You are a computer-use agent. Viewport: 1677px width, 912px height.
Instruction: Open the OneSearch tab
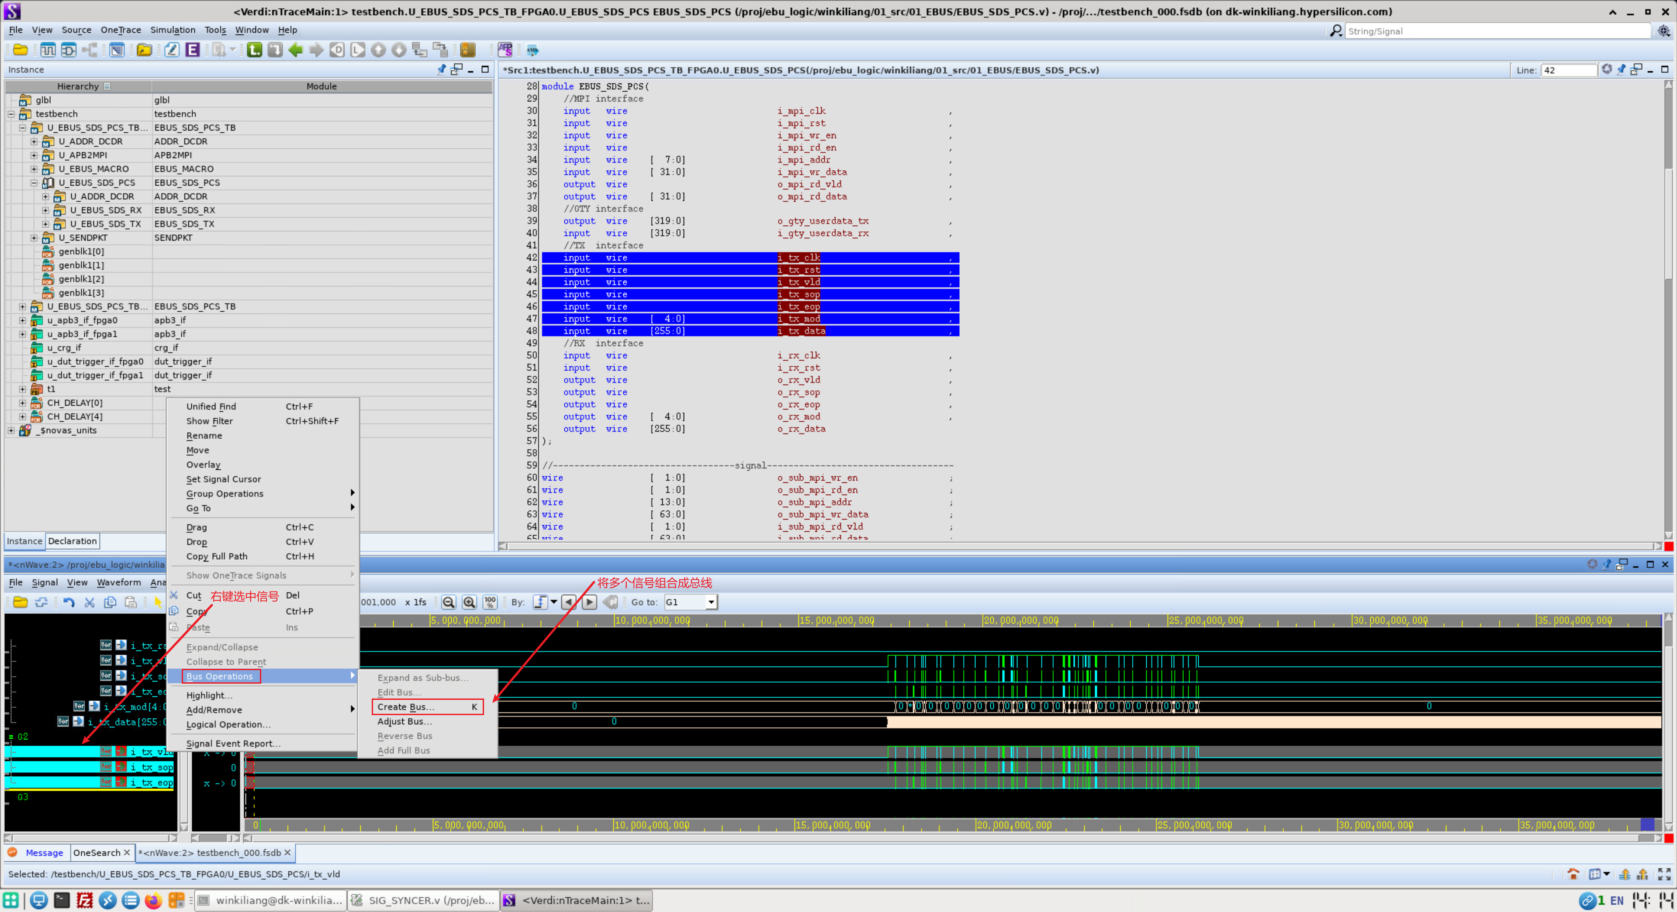coord(101,853)
